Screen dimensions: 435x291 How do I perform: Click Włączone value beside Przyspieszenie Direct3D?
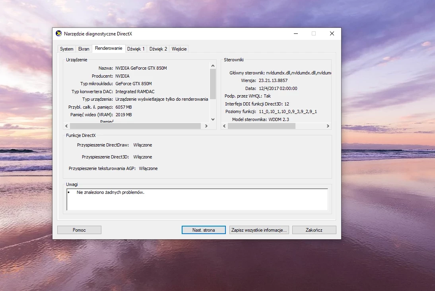click(x=143, y=157)
